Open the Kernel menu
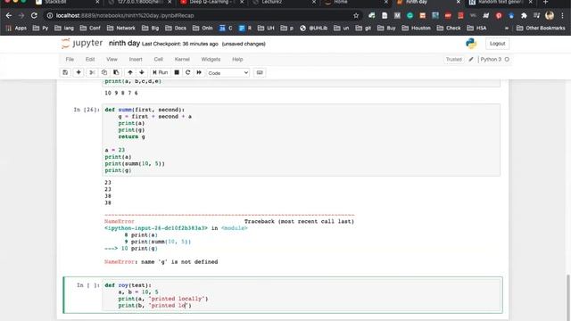571x321 pixels. coord(182,60)
